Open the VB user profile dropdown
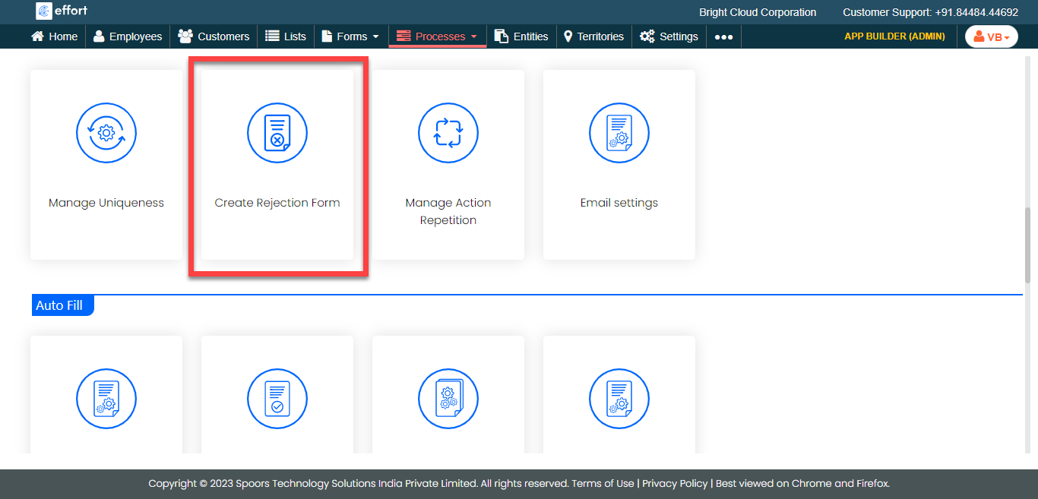Viewport: 1038px width, 499px height. 991,36
